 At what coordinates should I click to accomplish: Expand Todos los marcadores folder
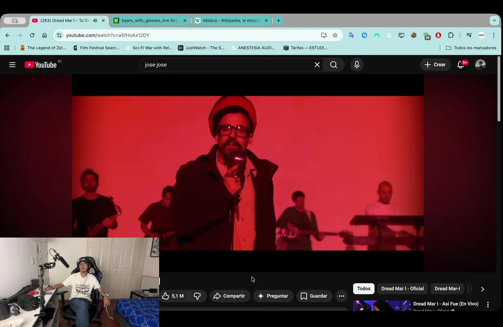pyautogui.click(x=471, y=48)
